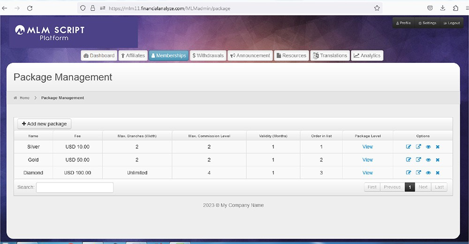The height and width of the screenshot is (244, 469).
Task: Open the Withdrawals menu
Action: 208,55
